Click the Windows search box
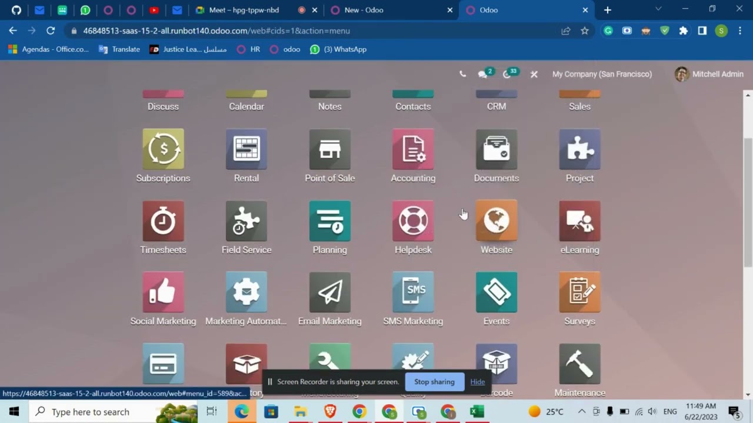This screenshot has width=753, height=423. (x=114, y=412)
